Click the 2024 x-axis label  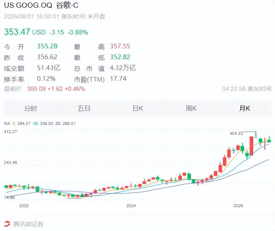[x=131, y=206]
